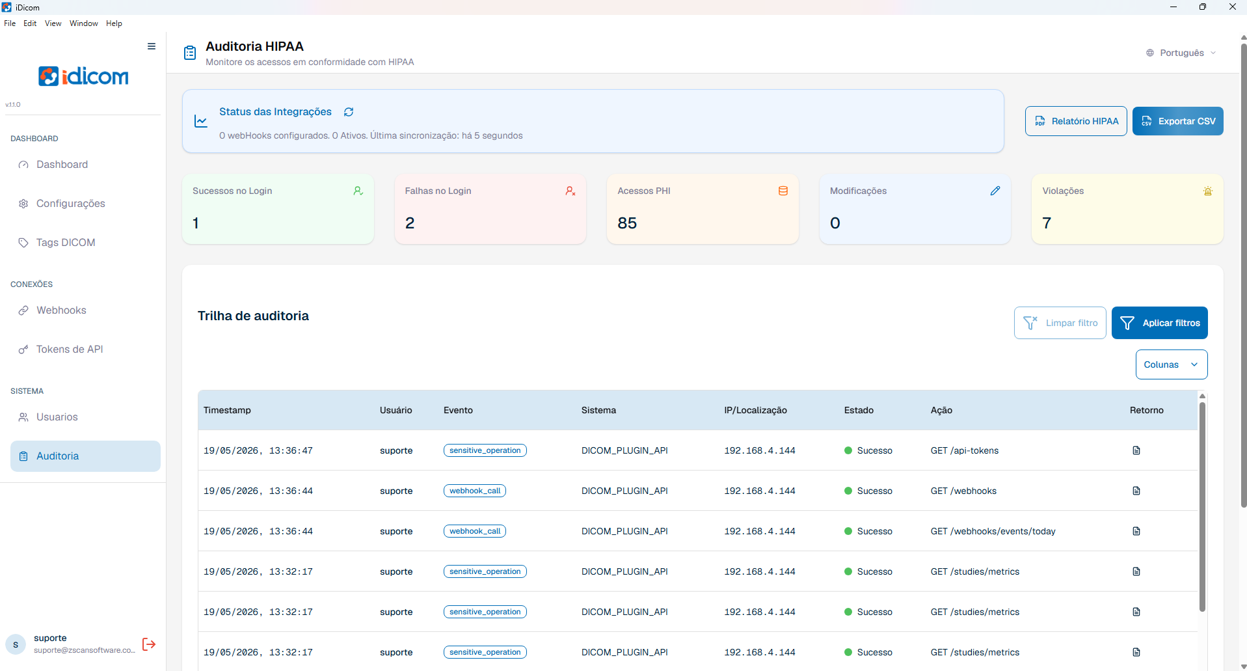Screen dimensions: 1247x671
Task: Click the Ação column header
Action: (x=941, y=410)
